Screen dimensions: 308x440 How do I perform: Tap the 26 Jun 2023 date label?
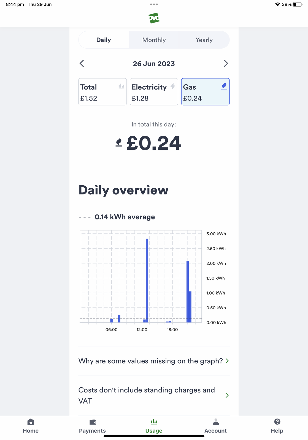[x=154, y=64]
